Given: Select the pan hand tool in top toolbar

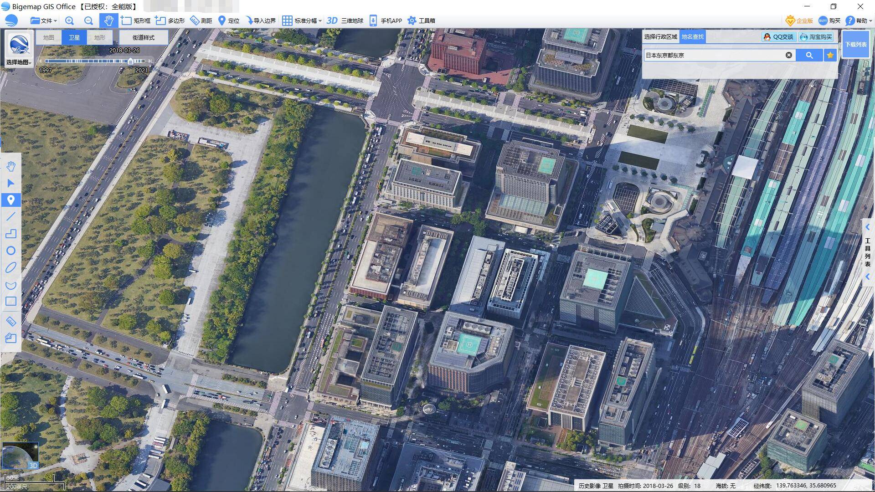Looking at the screenshot, I should 108,20.
